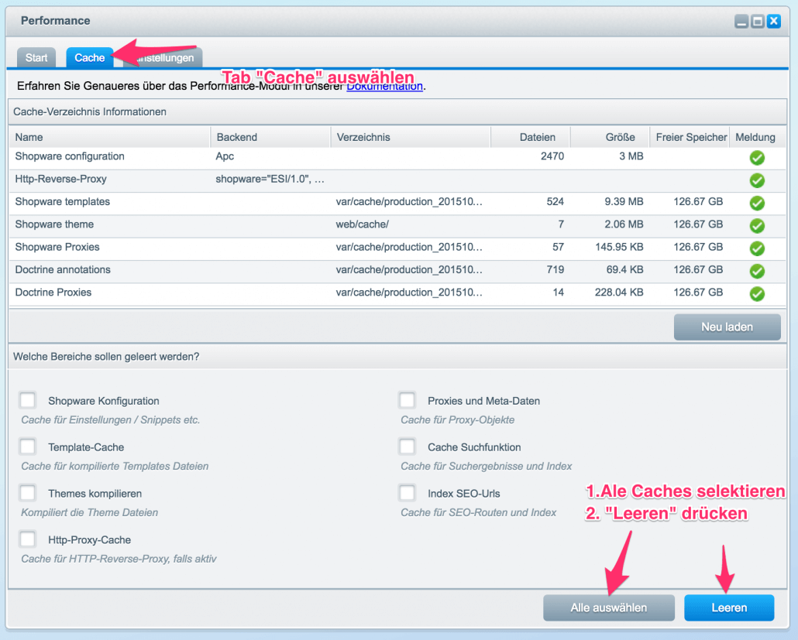Click 'Cache für HTTP-Reverse-Proxy, falls aktiv' description

(x=119, y=559)
